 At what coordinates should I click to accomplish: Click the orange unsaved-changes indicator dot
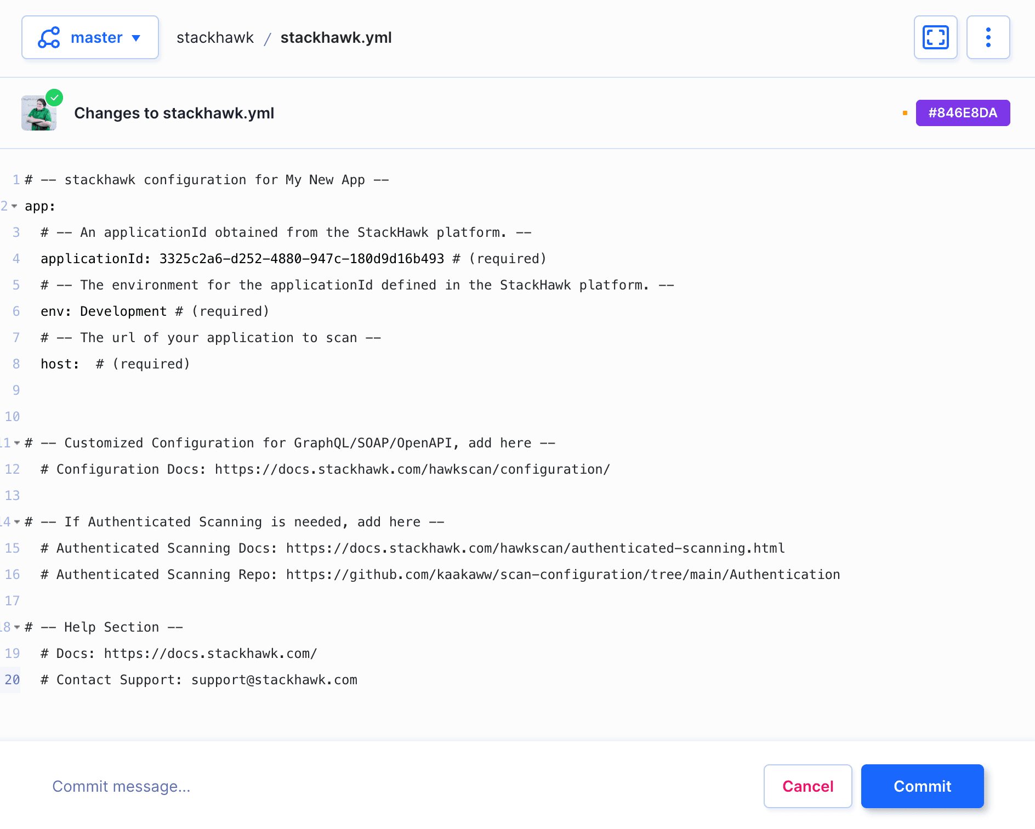coord(905,113)
